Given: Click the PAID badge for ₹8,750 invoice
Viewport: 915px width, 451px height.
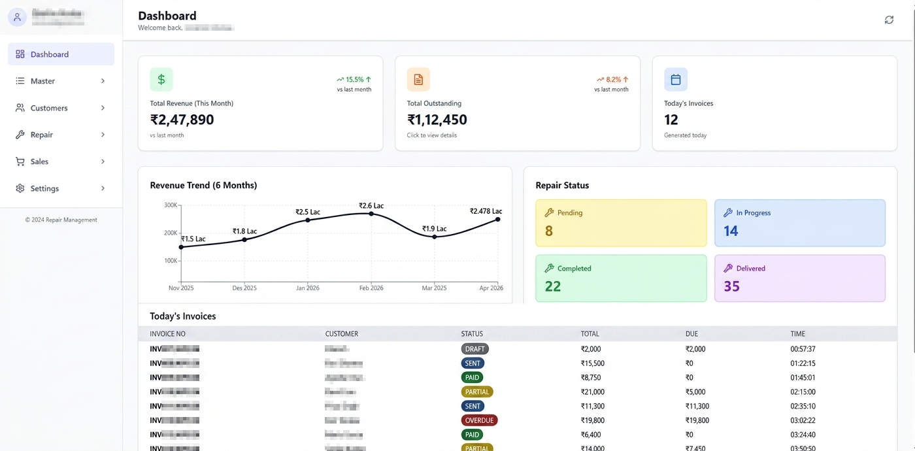Looking at the screenshot, I should 473,378.
